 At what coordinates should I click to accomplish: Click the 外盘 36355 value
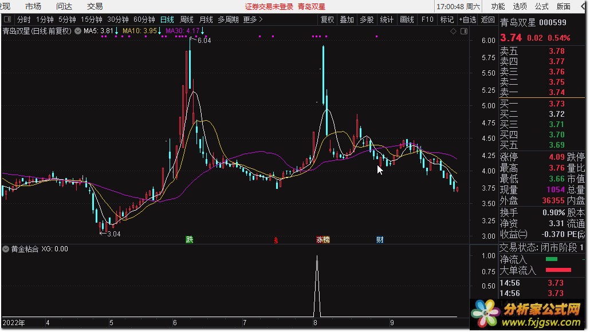click(553, 201)
